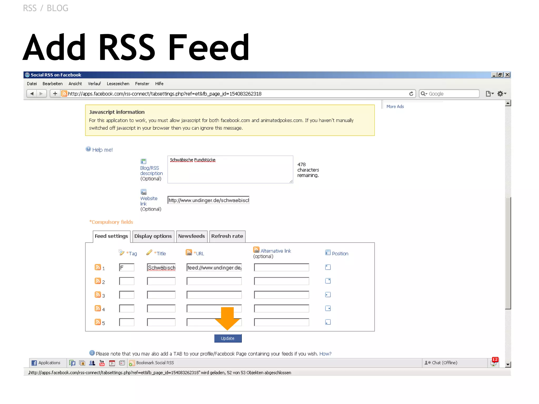539x404 pixels.
Task: Click the info icon beside Please note text
Action: [x=92, y=353]
